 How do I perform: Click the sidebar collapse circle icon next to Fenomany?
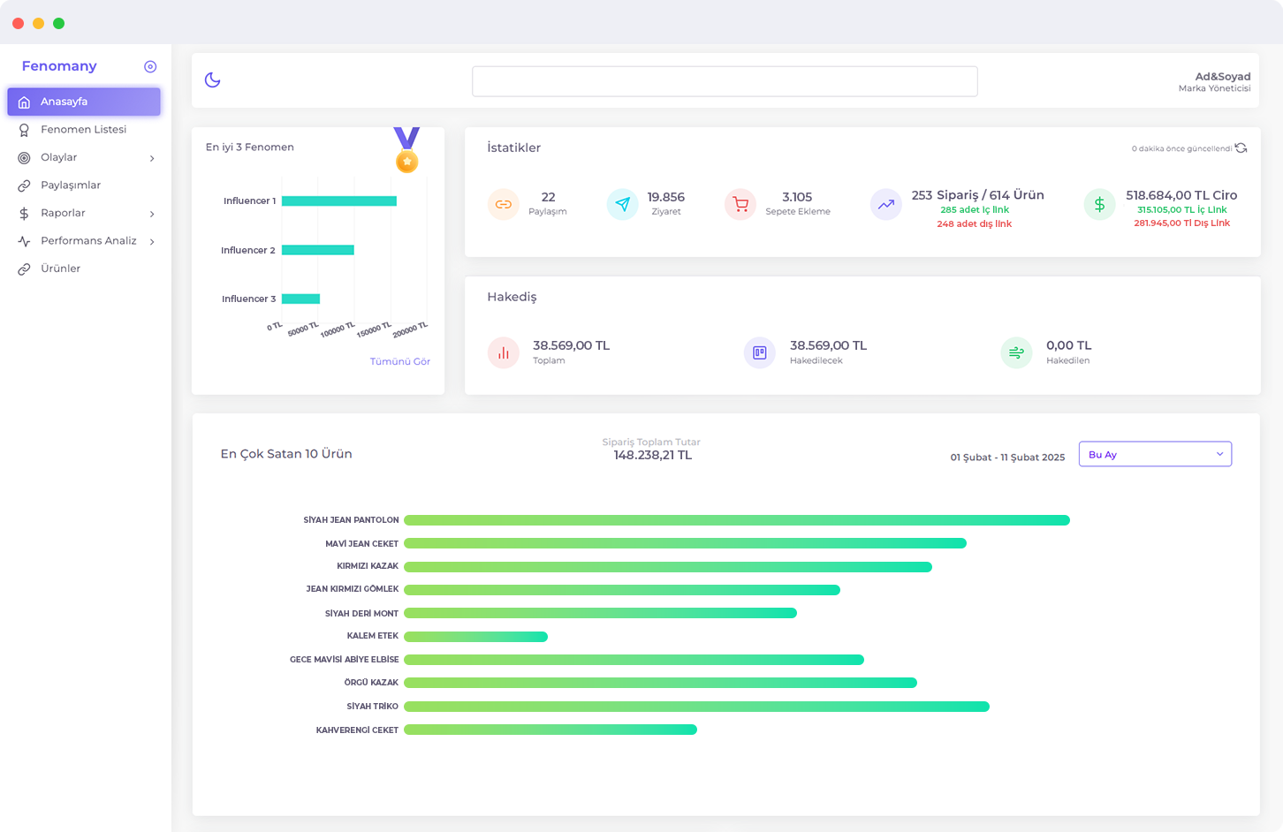click(x=150, y=67)
